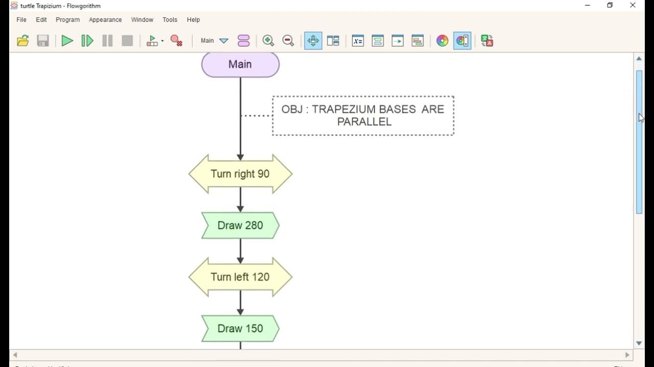654x367 pixels.
Task: Open the run speed dropdown arrow
Action: tap(162, 41)
